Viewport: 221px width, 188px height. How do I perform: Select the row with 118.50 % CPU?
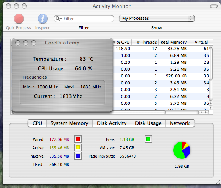tap(161, 49)
